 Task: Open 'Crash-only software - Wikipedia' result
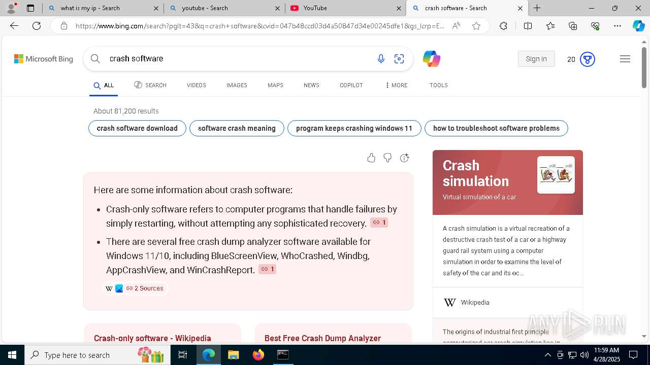[152, 338]
